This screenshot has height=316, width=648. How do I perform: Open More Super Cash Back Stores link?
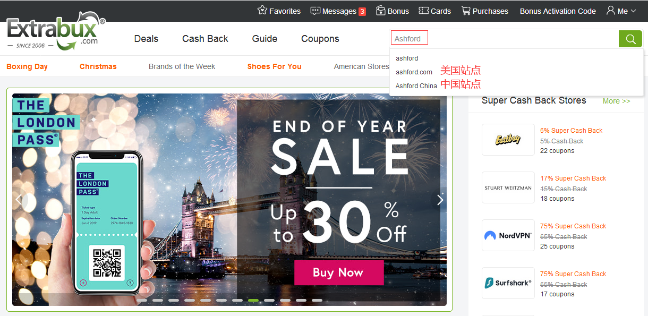coord(617,101)
